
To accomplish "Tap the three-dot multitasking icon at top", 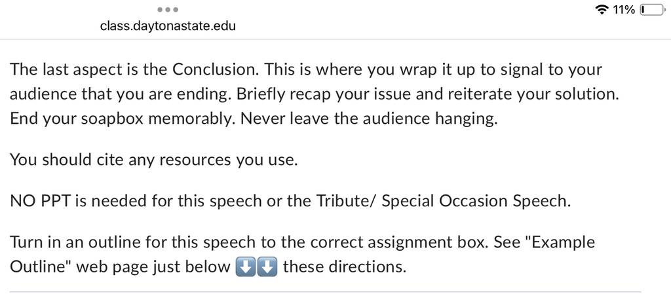I will [168, 9].
